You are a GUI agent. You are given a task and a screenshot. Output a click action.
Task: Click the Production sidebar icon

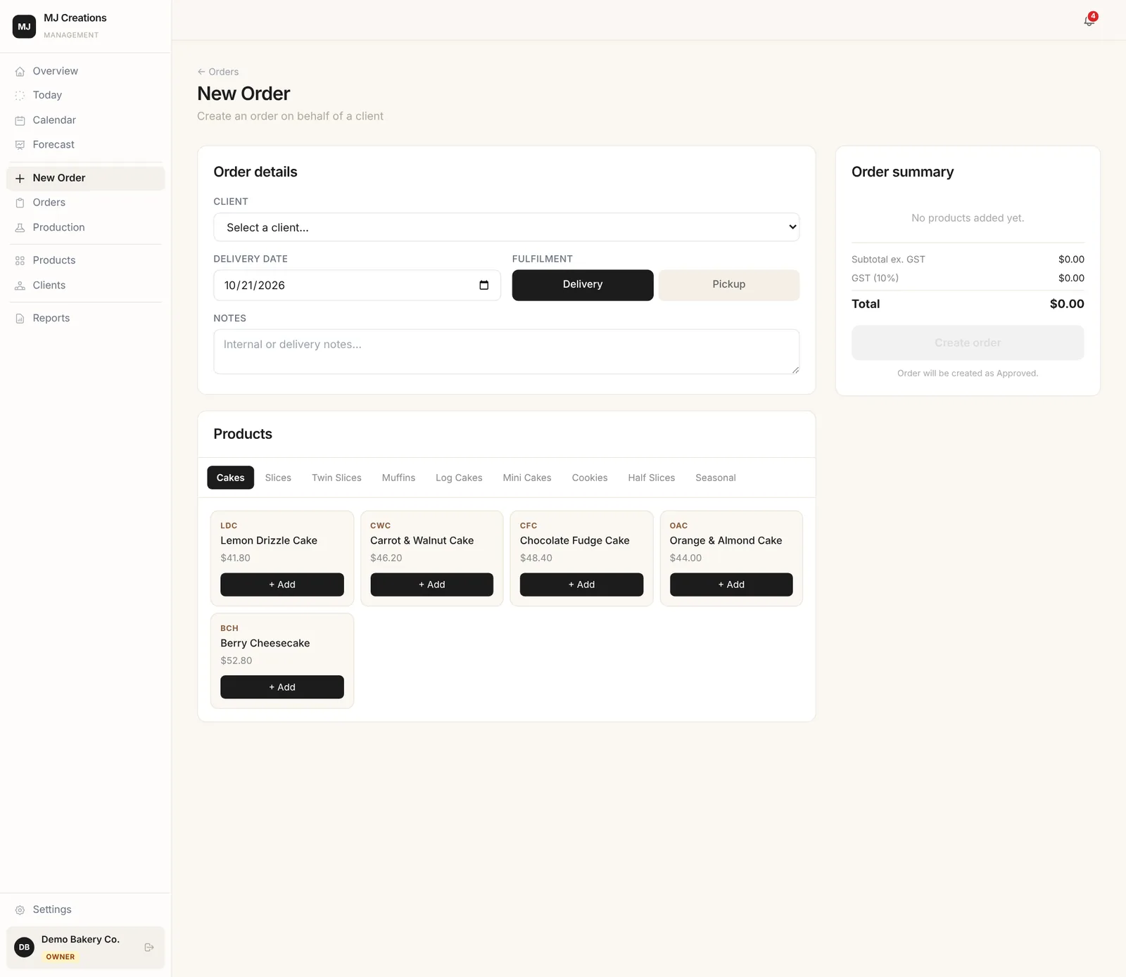20,228
